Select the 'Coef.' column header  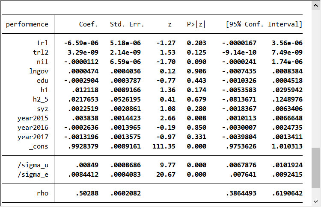point(89,24)
